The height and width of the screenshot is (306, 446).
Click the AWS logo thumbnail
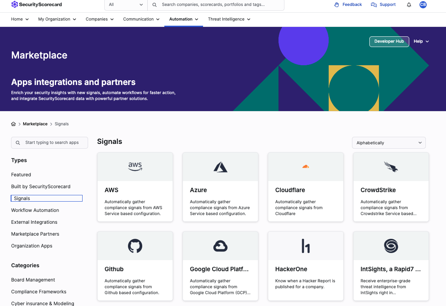(x=135, y=167)
